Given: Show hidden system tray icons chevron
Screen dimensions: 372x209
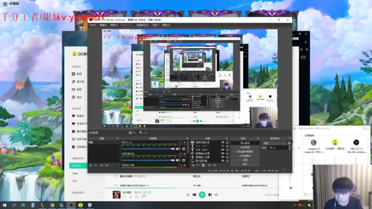Looking at the screenshot, I should pyautogui.click(x=295, y=205).
